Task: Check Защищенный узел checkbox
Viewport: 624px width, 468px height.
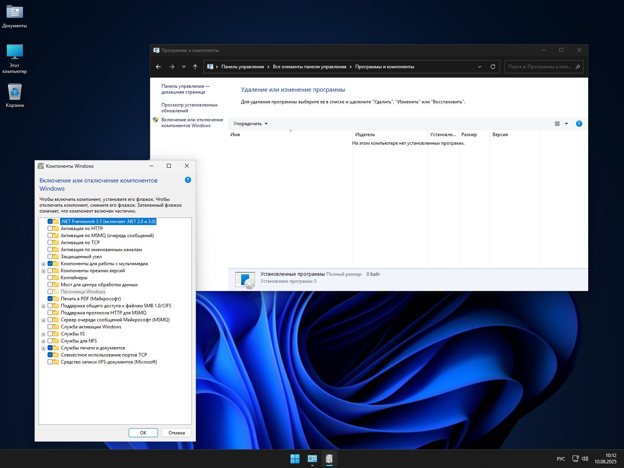Action: click(50, 257)
